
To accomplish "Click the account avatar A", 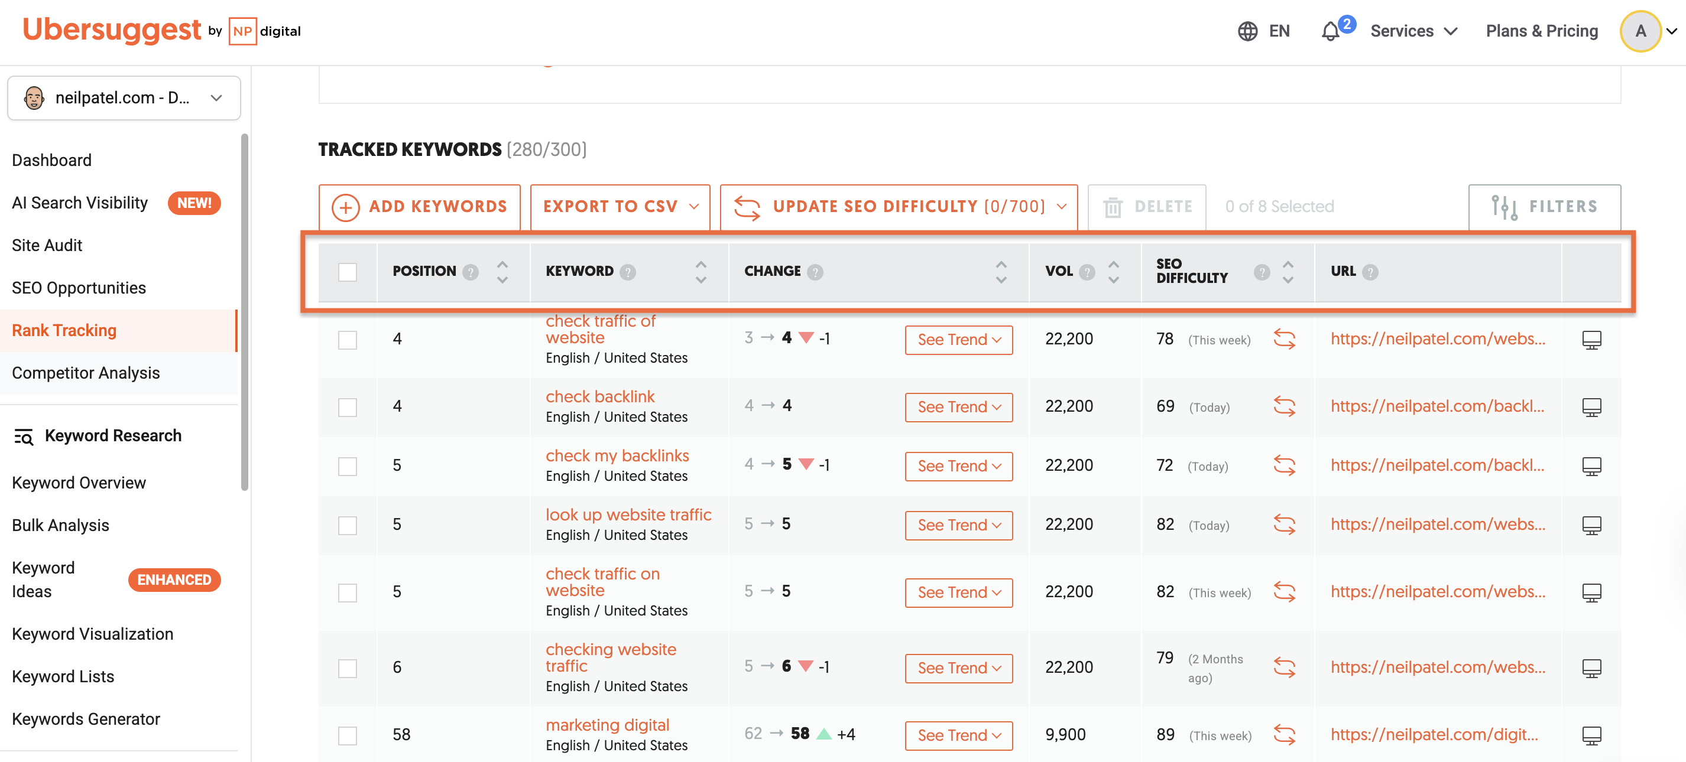I will (1640, 31).
